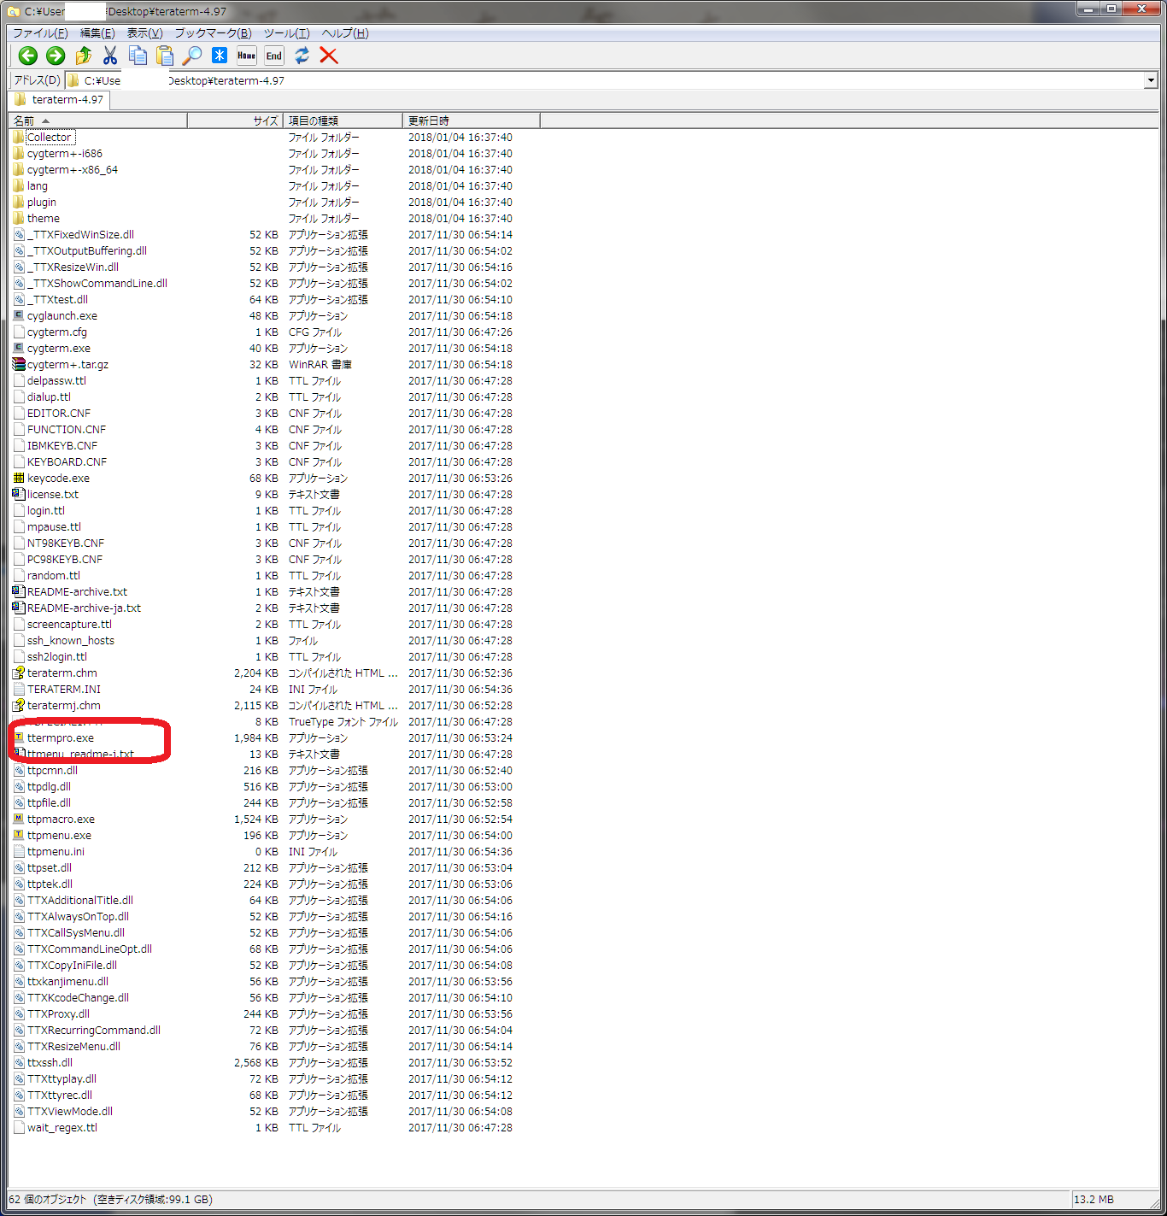Select the random.ttl file

[54, 575]
